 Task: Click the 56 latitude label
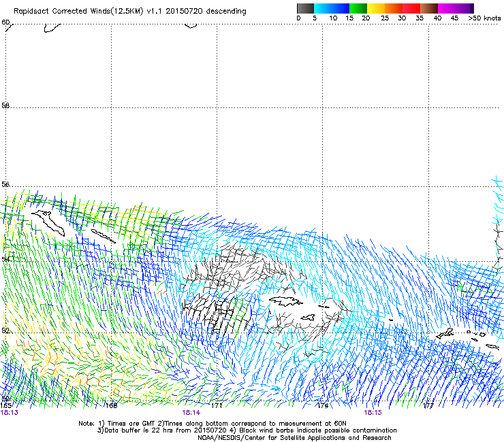pos(5,184)
